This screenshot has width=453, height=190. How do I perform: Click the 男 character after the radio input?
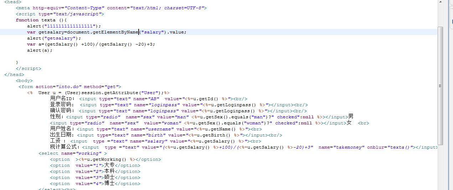tap(351, 117)
